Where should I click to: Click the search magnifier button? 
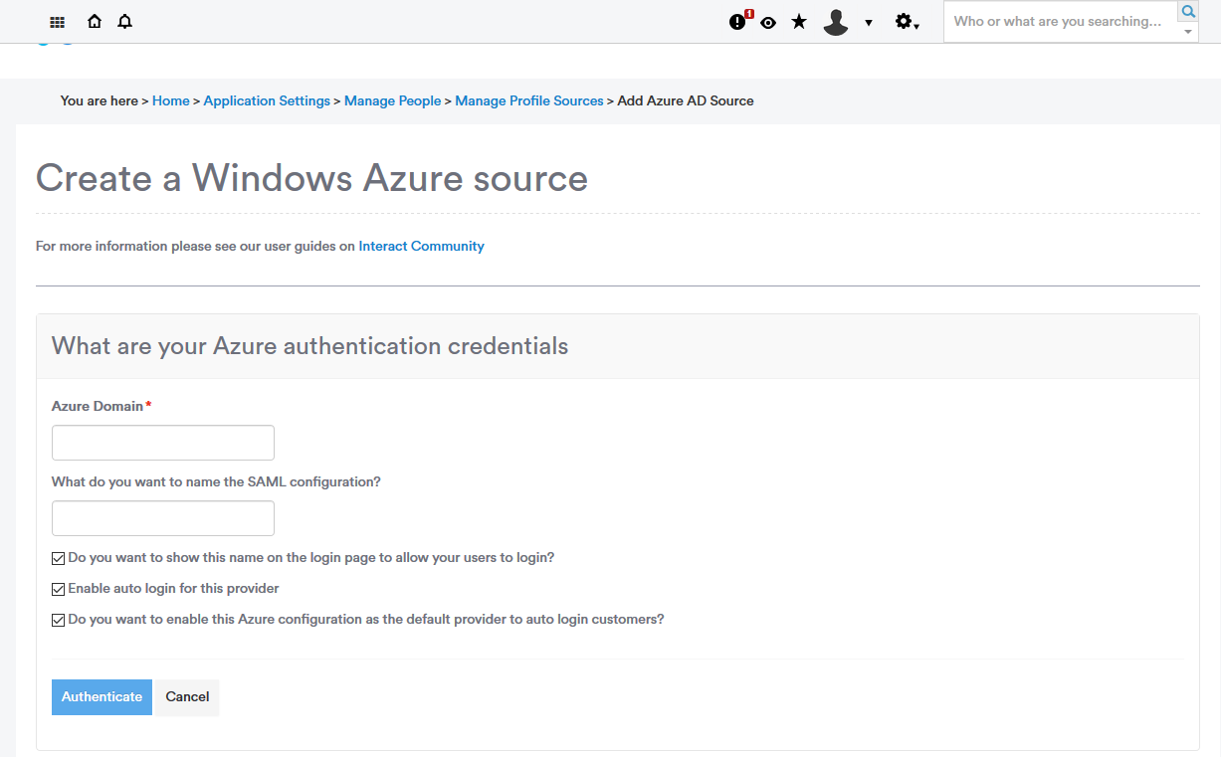(x=1188, y=12)
